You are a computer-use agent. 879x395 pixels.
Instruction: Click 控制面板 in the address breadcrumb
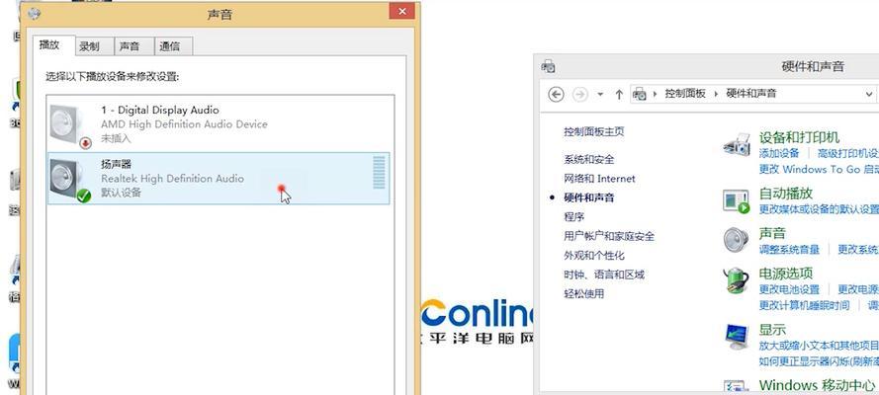(685, 94)
